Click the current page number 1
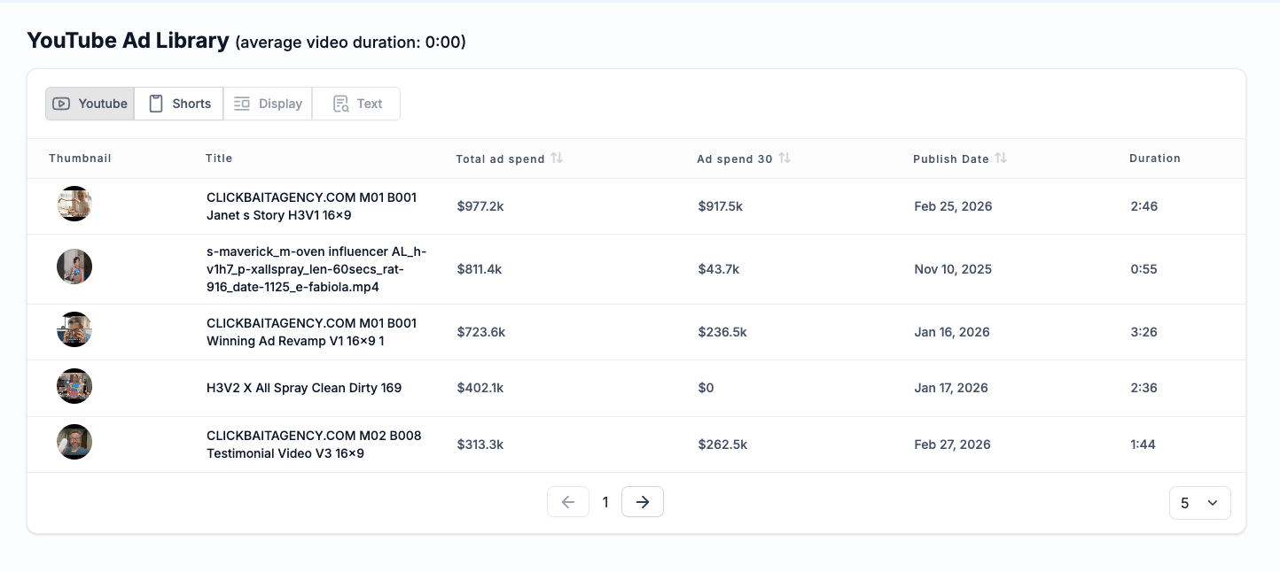Viewport: 1280px width, 572px height. (x=605, y=503)
